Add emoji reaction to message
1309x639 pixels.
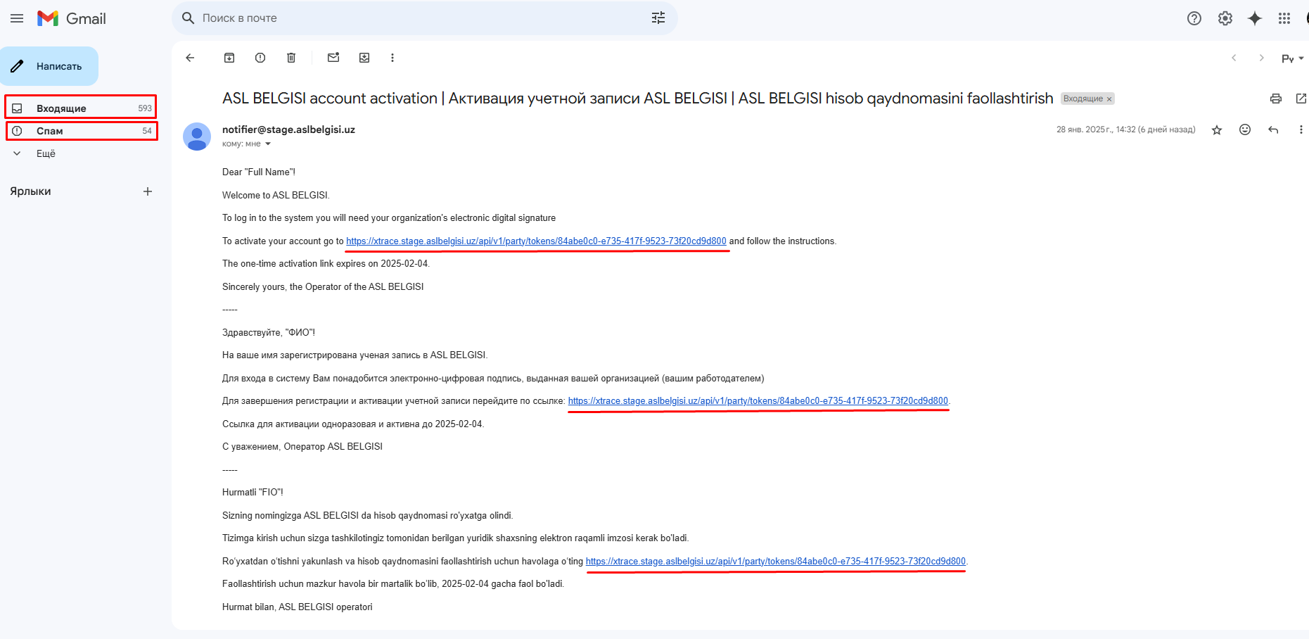[1245, 129]
